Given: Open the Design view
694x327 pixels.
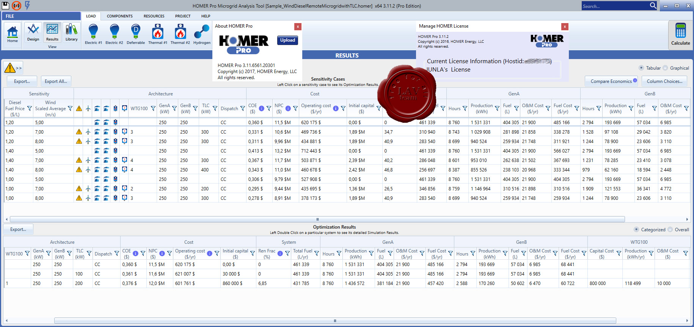Looking at the screenshot, I should coord(33,32).
